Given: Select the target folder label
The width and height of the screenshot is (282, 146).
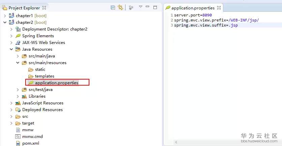Looking at the screenshot, I should point(28,123).
